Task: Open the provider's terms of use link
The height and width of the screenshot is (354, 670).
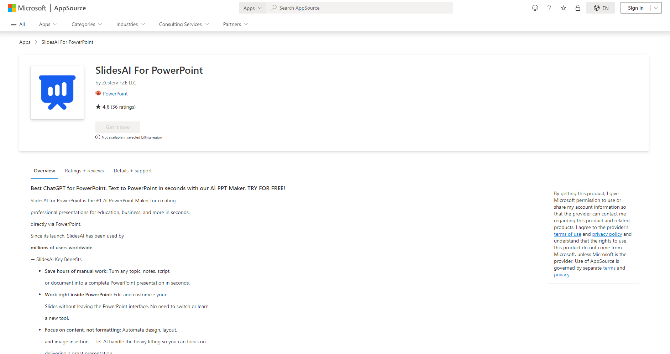Action: (567, 234)
